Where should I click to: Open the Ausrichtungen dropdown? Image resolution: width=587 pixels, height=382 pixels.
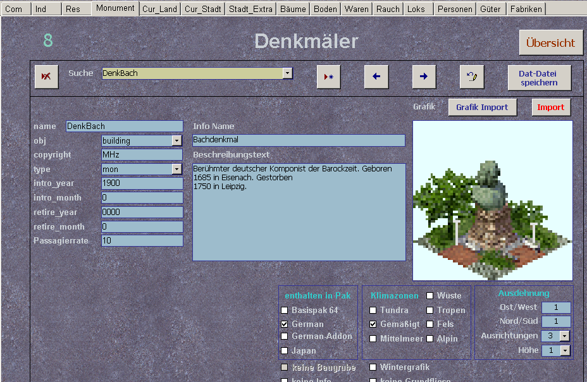(x=565, y=336)
